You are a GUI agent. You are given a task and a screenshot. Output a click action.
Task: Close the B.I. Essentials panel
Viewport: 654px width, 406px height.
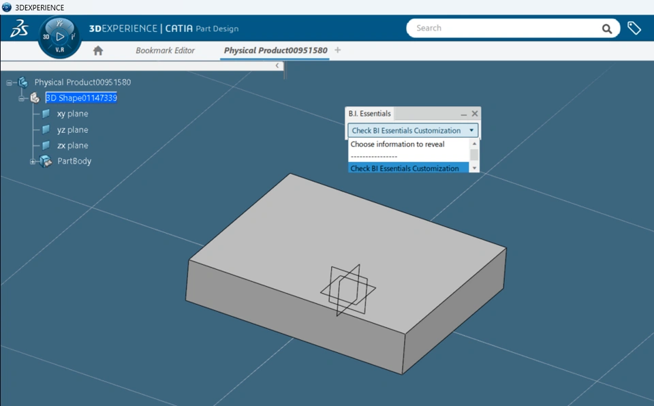pos(475,114)
